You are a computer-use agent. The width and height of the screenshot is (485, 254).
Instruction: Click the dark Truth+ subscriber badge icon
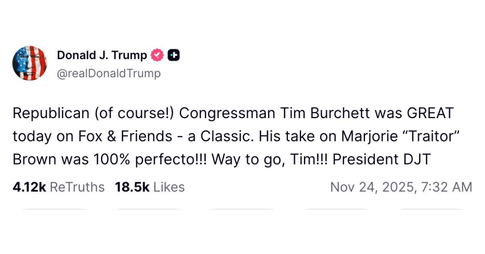tap(174, 55)
